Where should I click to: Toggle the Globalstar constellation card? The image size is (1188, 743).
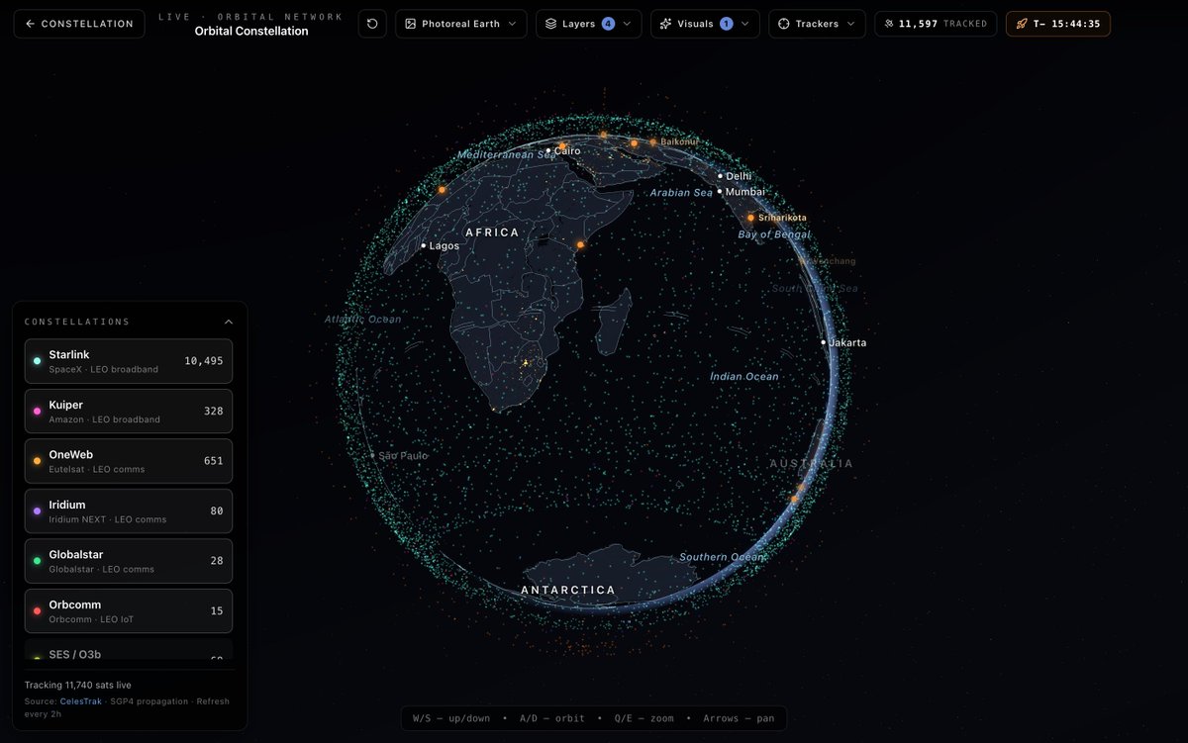pyautogui.click(x=129, y=561)
